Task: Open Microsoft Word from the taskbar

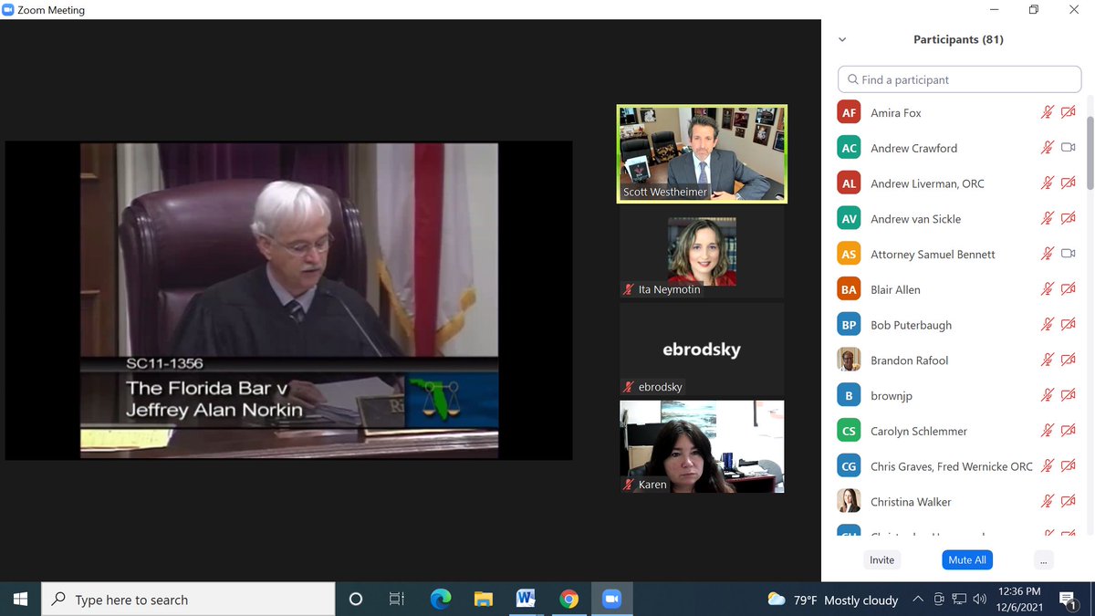Action: pos(526,600)
